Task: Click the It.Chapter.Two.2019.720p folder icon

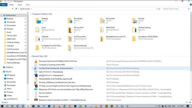Action: tap(37, 48)
